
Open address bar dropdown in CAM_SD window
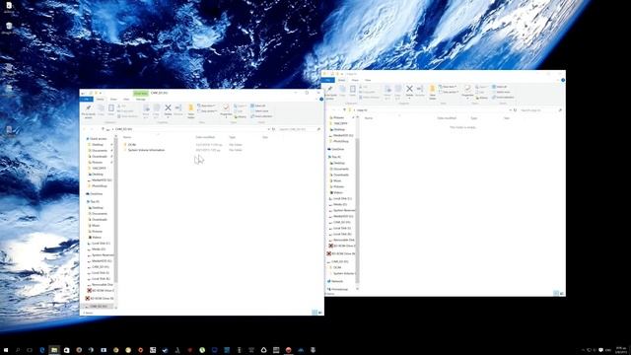point(269,129)
